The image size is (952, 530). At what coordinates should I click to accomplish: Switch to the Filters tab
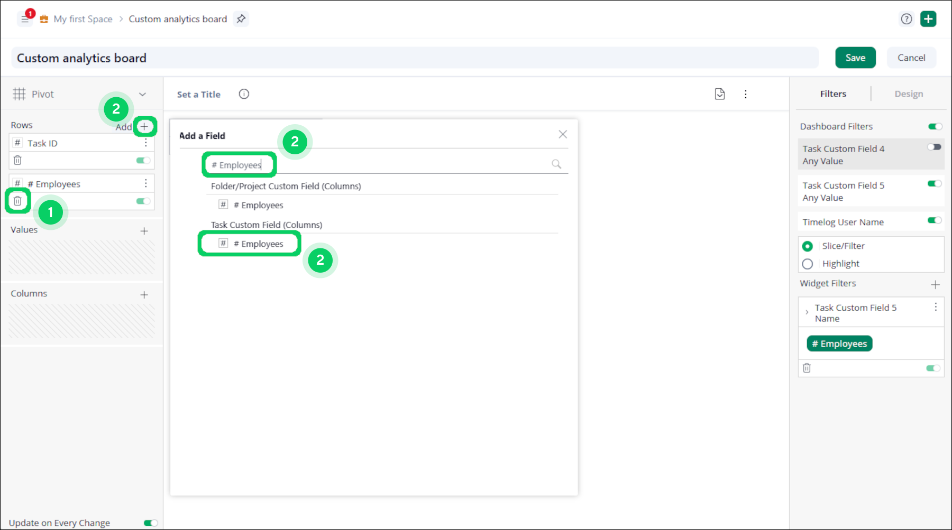[833, 94]
